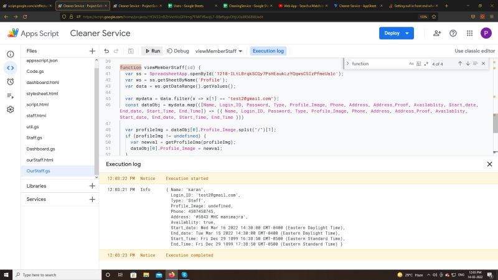The width and height of the screenshot is (498, 280).
Task: Open Firefox hamburger application menu
Action: pyautogui.click(x=492, y=17)
